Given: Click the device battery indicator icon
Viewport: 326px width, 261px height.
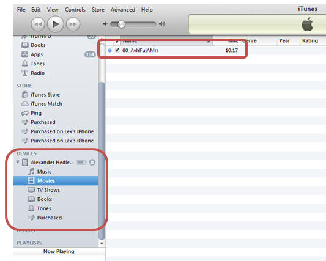Looking at the screenshot, I should (81, 162).
